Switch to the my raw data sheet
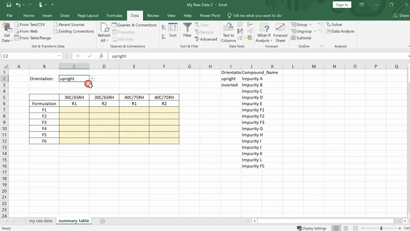The image size is (410, 231). pyautogui.click(x=40, y=221)
